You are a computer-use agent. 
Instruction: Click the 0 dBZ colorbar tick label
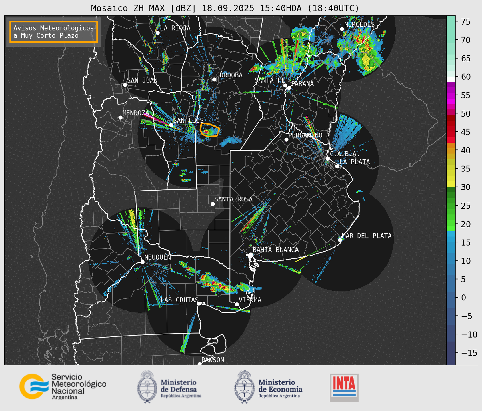[x=463, y=298]
